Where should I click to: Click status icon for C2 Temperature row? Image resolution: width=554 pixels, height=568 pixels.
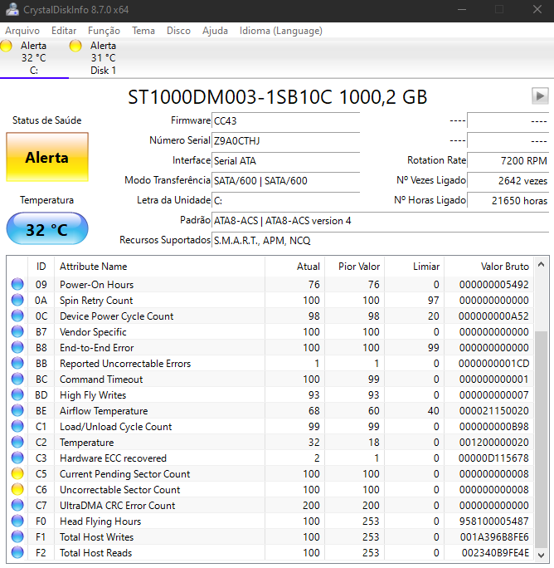tap(17, 443)
